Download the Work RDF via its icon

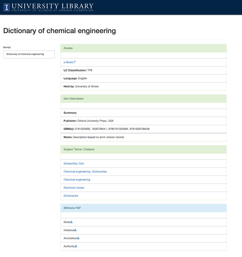[x=71, y=222]
